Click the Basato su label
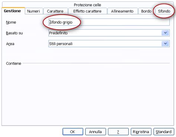Screen dimensions: 176x137 coord(14,33)
